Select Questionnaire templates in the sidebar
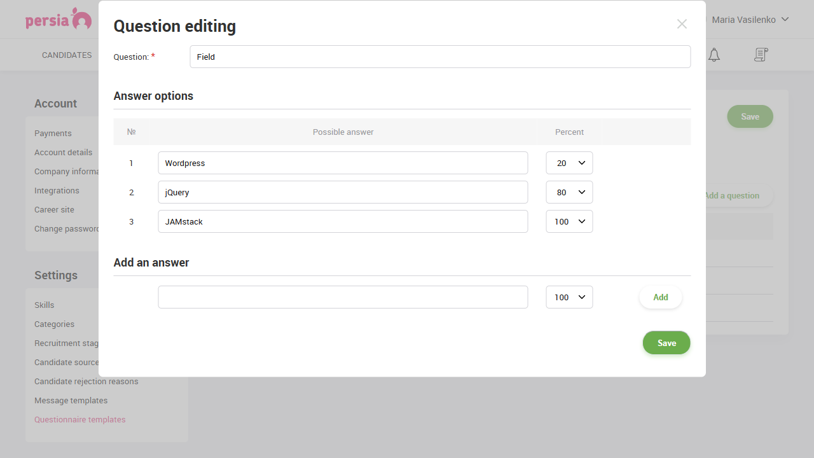Viewport: 814px width, 458px height. [x=79, y=419]
